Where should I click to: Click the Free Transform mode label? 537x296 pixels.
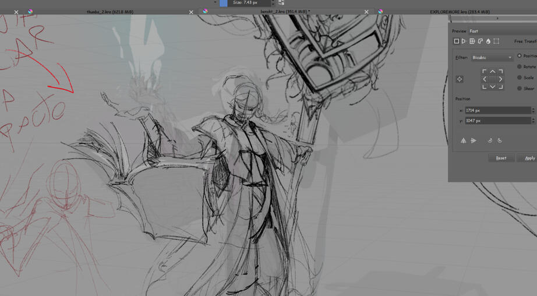525,41
